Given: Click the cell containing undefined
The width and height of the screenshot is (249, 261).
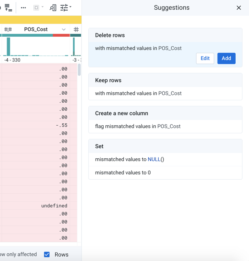Looking at the screenshot, I should (36, 206).
